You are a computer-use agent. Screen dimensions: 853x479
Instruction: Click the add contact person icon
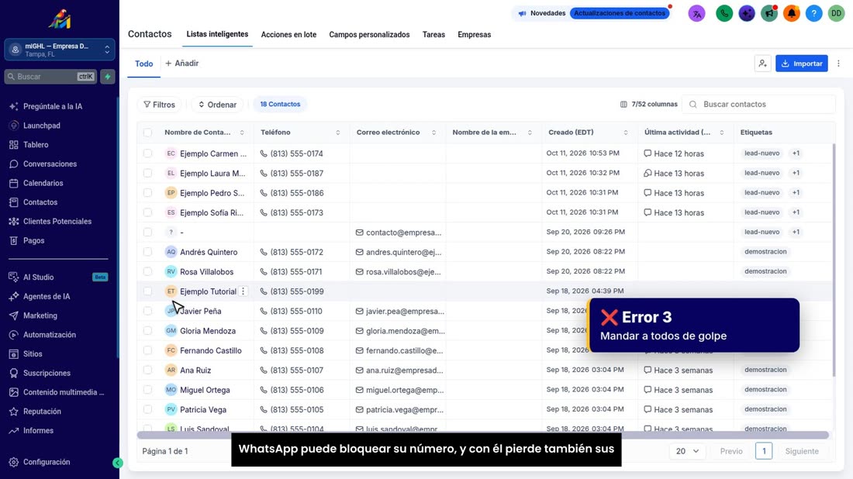click(763, 64)
